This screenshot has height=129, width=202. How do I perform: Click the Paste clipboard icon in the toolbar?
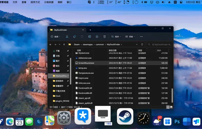tap(82, 37)
